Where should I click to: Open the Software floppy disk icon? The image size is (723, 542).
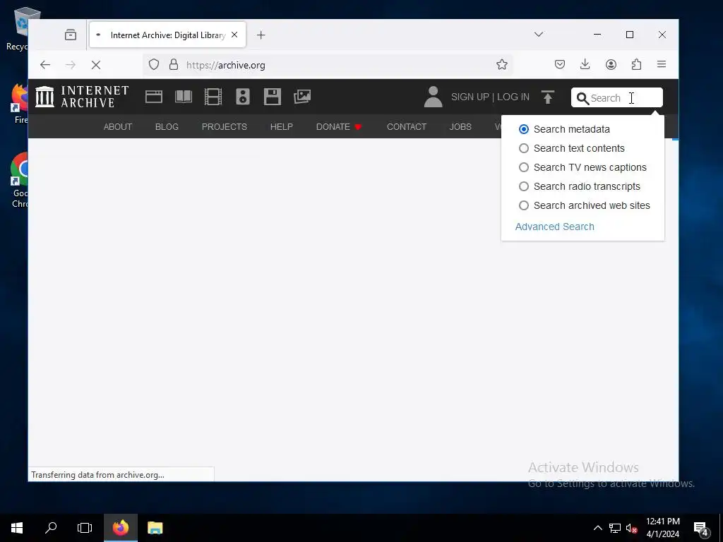[273, 97]
